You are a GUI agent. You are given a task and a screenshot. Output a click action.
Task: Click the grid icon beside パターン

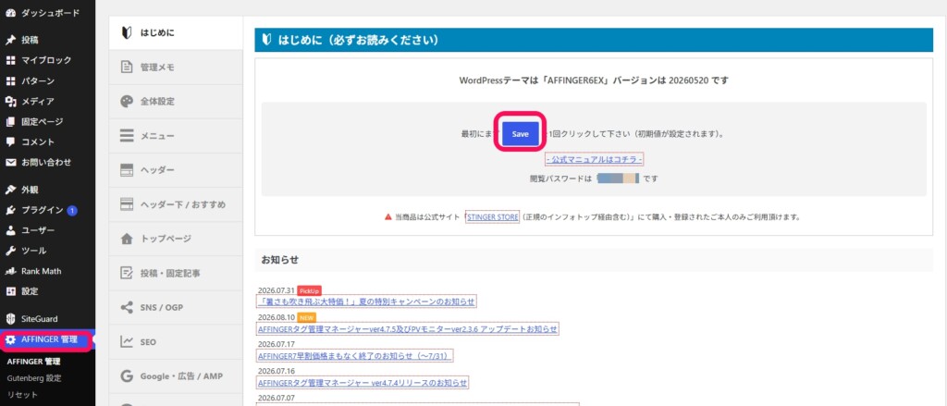tap(10, 81)
